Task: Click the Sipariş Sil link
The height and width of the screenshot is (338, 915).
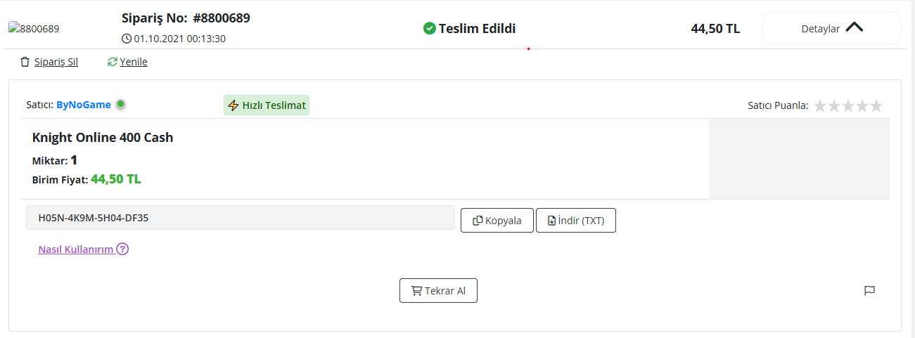Action: coord(56,62)
